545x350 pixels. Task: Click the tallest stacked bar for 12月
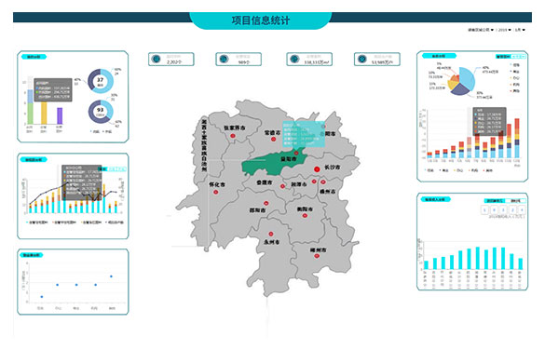tap(517, 138)
